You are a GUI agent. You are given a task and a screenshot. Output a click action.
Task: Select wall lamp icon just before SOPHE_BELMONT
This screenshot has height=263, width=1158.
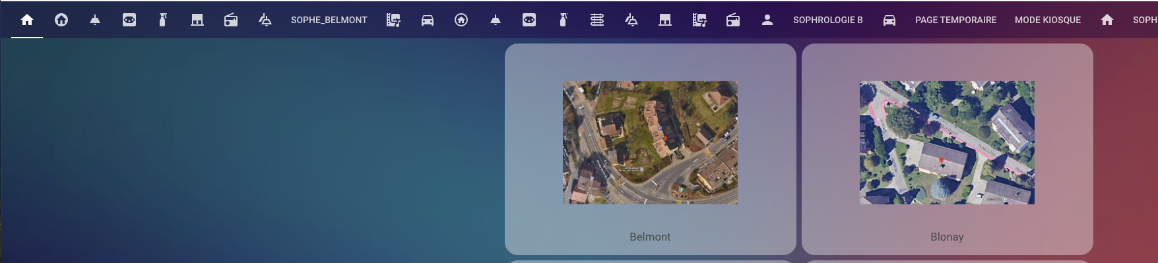(x=265, y=20)
